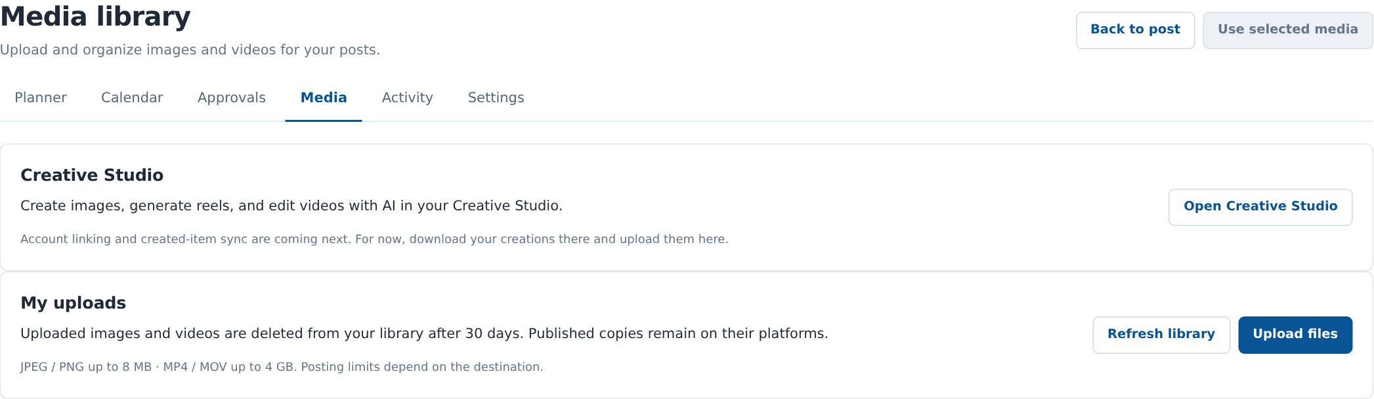This screenshot has width=1374, height=399.
Task: Switch to the Calendar tab
Action: click(132, 98)
